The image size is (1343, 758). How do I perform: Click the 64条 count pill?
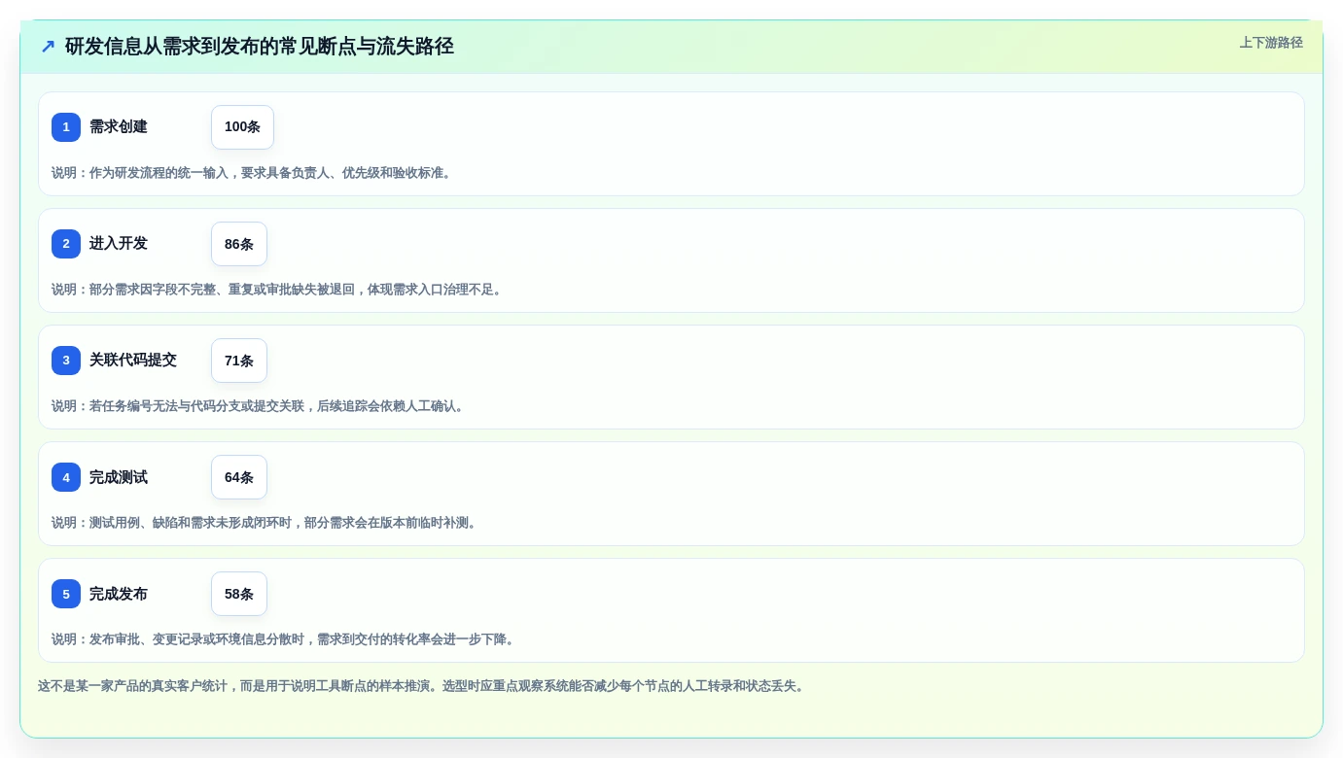coord(239,477)
